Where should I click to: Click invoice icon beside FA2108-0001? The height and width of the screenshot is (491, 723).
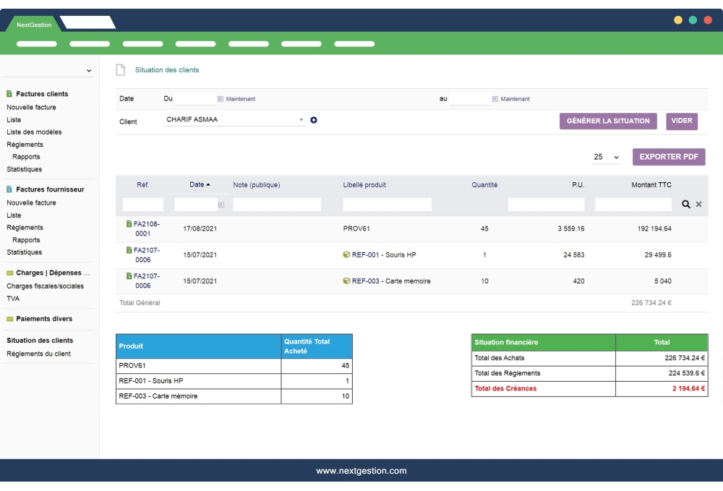(129, 224)
